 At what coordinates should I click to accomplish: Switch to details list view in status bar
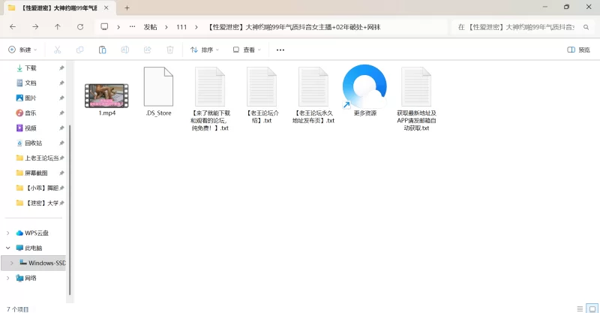(x=580, y=308)
